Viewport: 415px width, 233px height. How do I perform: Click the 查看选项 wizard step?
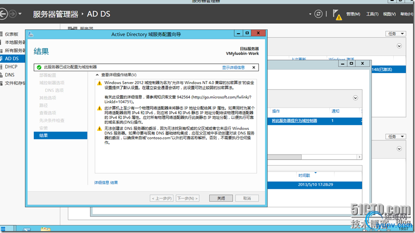click(x=47, y=113)
